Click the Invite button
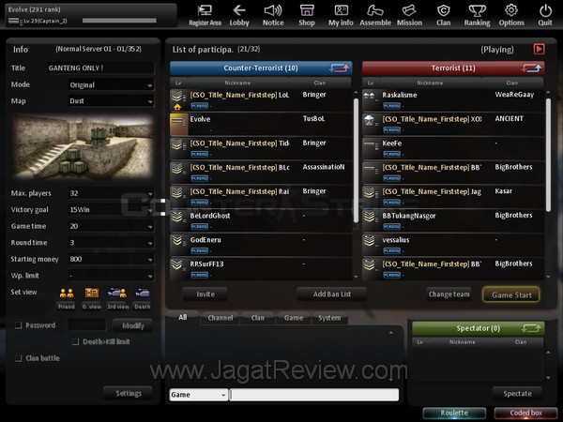Screen dimensions: 563x422 (205, 294)
